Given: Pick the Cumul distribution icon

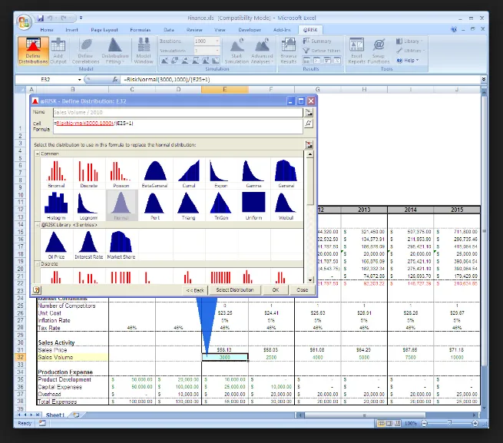Looking at the screenshot, I should (x=189, y=174).
